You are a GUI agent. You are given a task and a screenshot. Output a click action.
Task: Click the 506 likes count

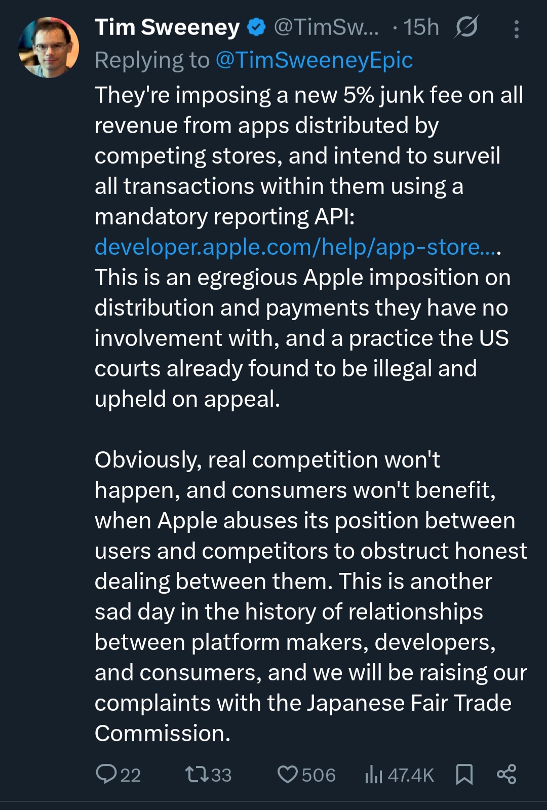[319, 775]
